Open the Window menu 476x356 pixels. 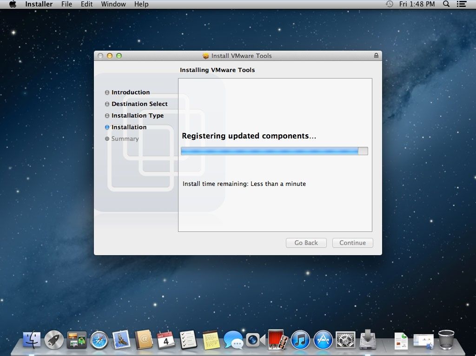113,4
